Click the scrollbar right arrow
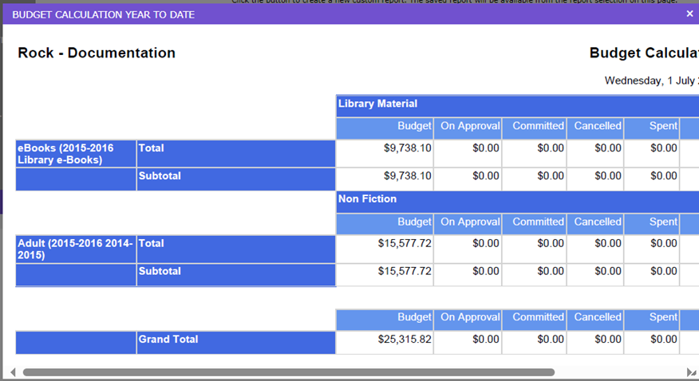Image resolution: width=699 pixels, height=381 pixels. 689,372
